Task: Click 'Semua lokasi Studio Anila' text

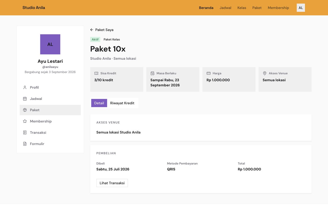Action: click(118, 132)
